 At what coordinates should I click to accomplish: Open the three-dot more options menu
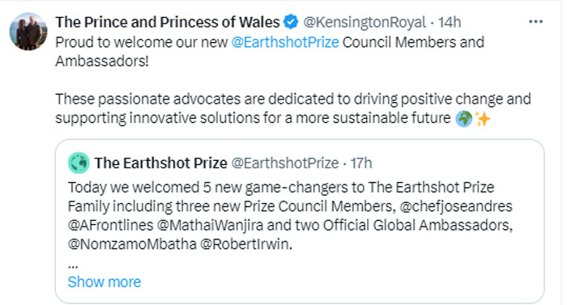click(535, 22)
